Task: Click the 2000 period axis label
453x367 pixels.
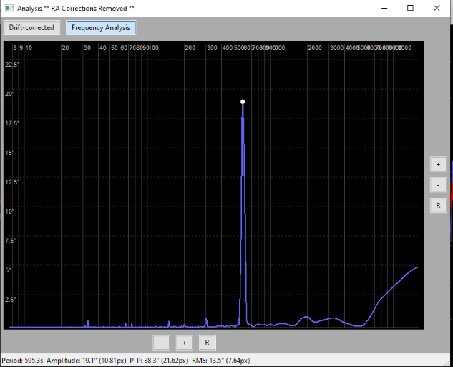Action: pos(315,48)
